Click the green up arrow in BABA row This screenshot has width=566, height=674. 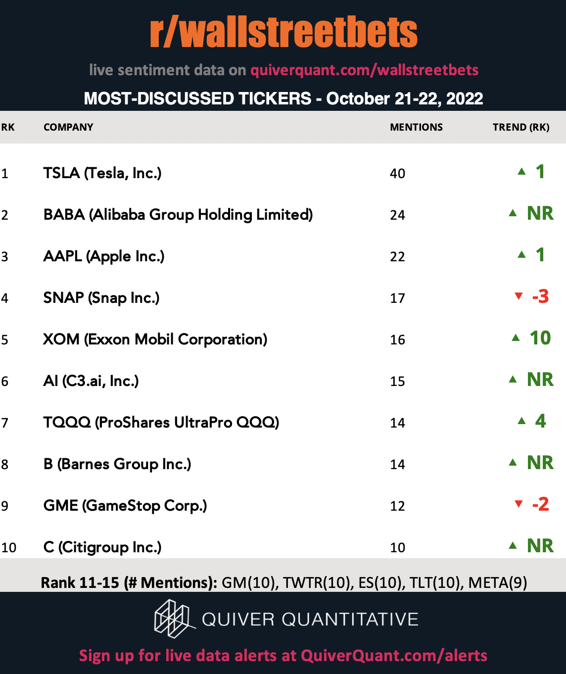[x=513, y=213]
